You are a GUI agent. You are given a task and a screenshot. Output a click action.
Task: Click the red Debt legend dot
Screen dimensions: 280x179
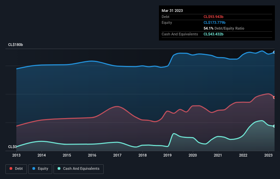[11, 168]
